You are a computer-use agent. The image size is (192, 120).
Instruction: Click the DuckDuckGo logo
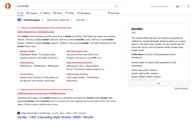pos(8,6)
